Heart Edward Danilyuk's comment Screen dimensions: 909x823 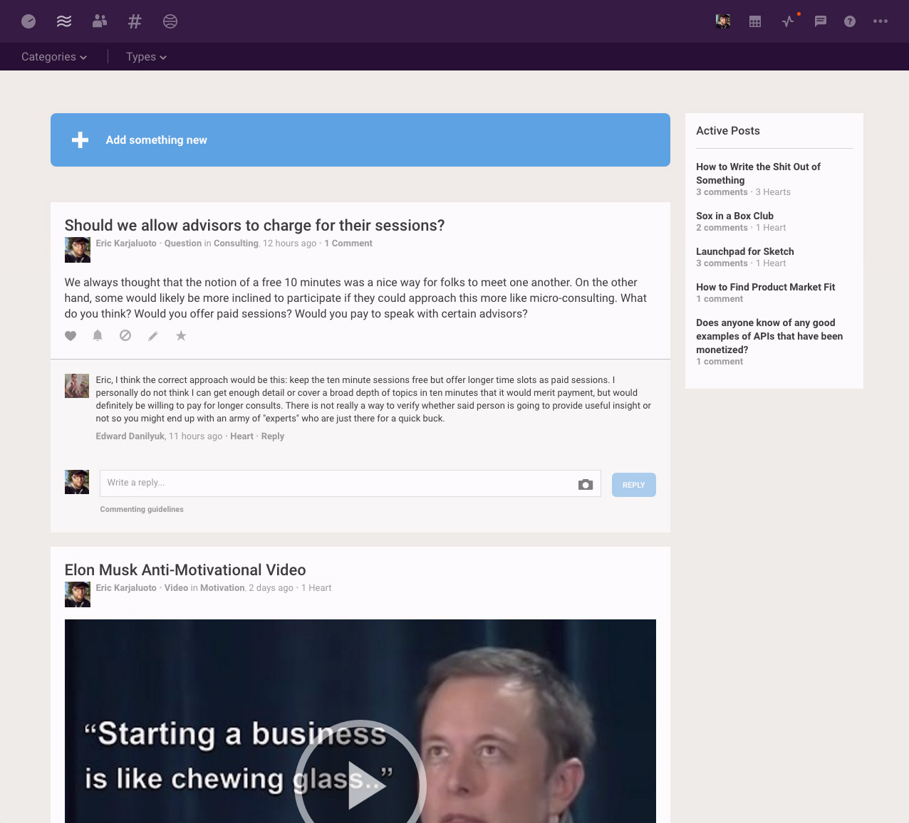[241, 436]
